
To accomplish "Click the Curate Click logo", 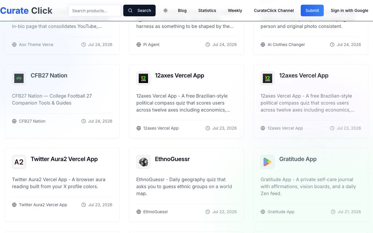I will coord(26,10).
